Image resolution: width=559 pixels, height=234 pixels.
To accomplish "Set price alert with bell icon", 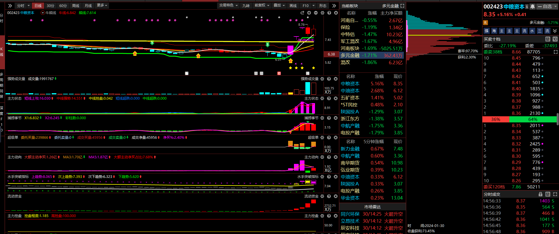I will click(532, 6).
